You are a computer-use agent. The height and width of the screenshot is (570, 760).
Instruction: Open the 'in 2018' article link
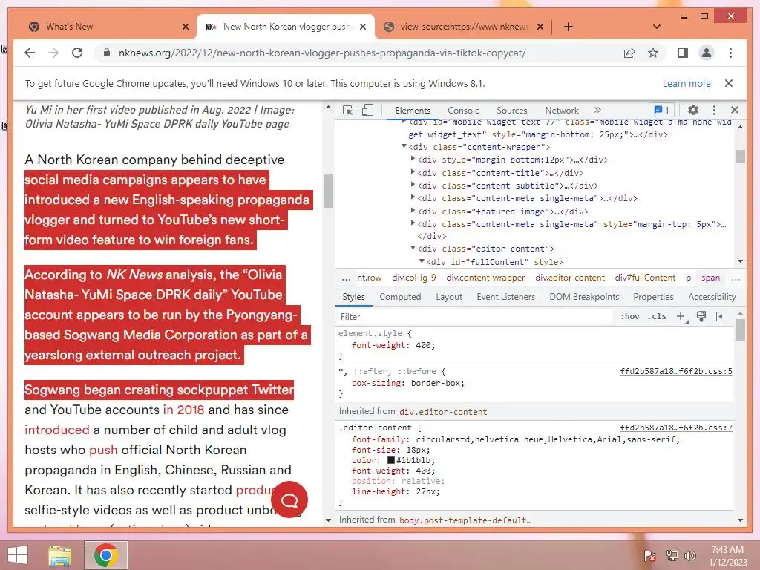[183, 410]
